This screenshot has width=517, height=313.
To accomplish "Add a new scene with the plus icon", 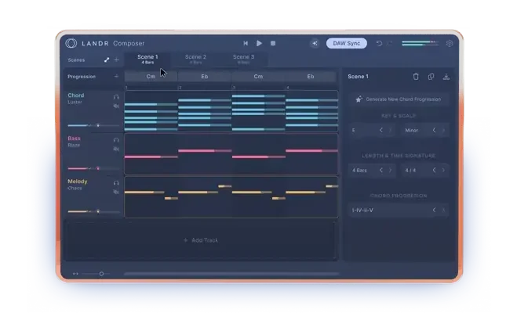I will click(x=117, y=59).
